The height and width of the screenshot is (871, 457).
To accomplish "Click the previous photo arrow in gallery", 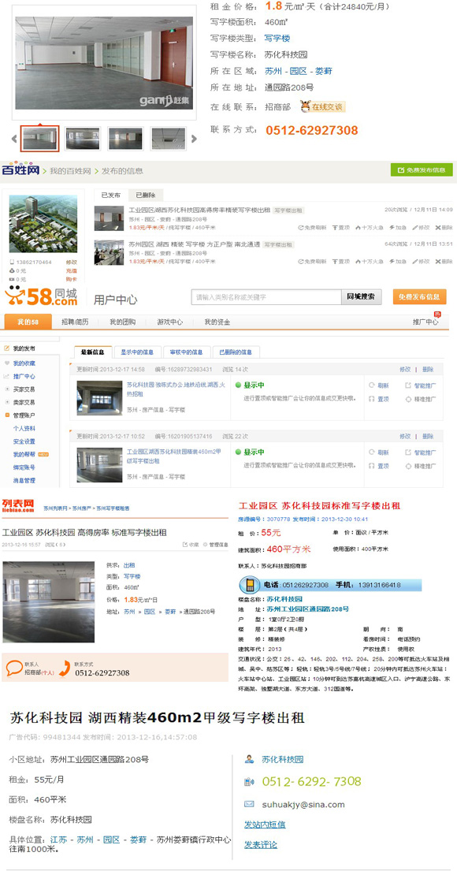I will (14, 138).
